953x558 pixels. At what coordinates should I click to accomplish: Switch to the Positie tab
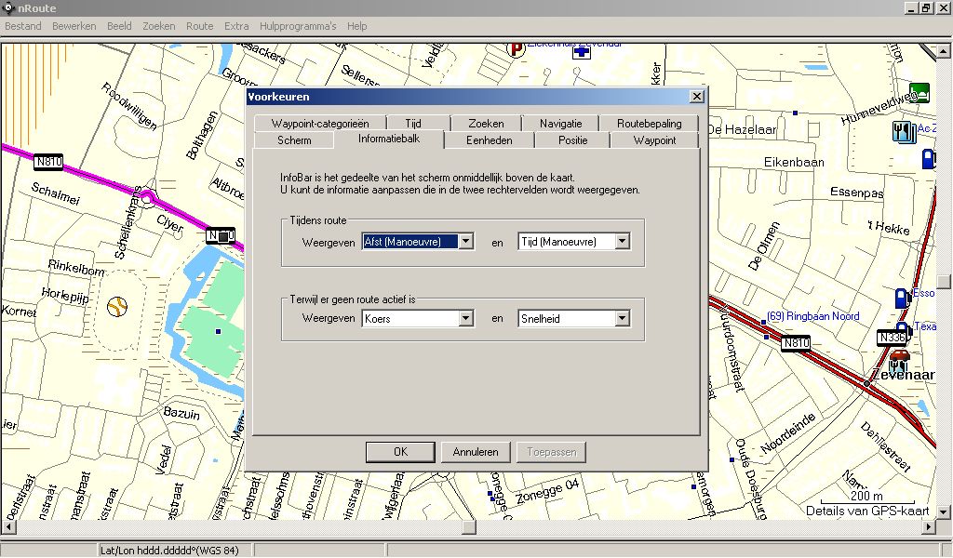[573, 140]
